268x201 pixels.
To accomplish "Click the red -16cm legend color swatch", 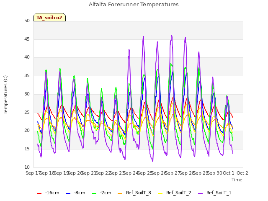I will pyautogui.click(x=39, y=193).
